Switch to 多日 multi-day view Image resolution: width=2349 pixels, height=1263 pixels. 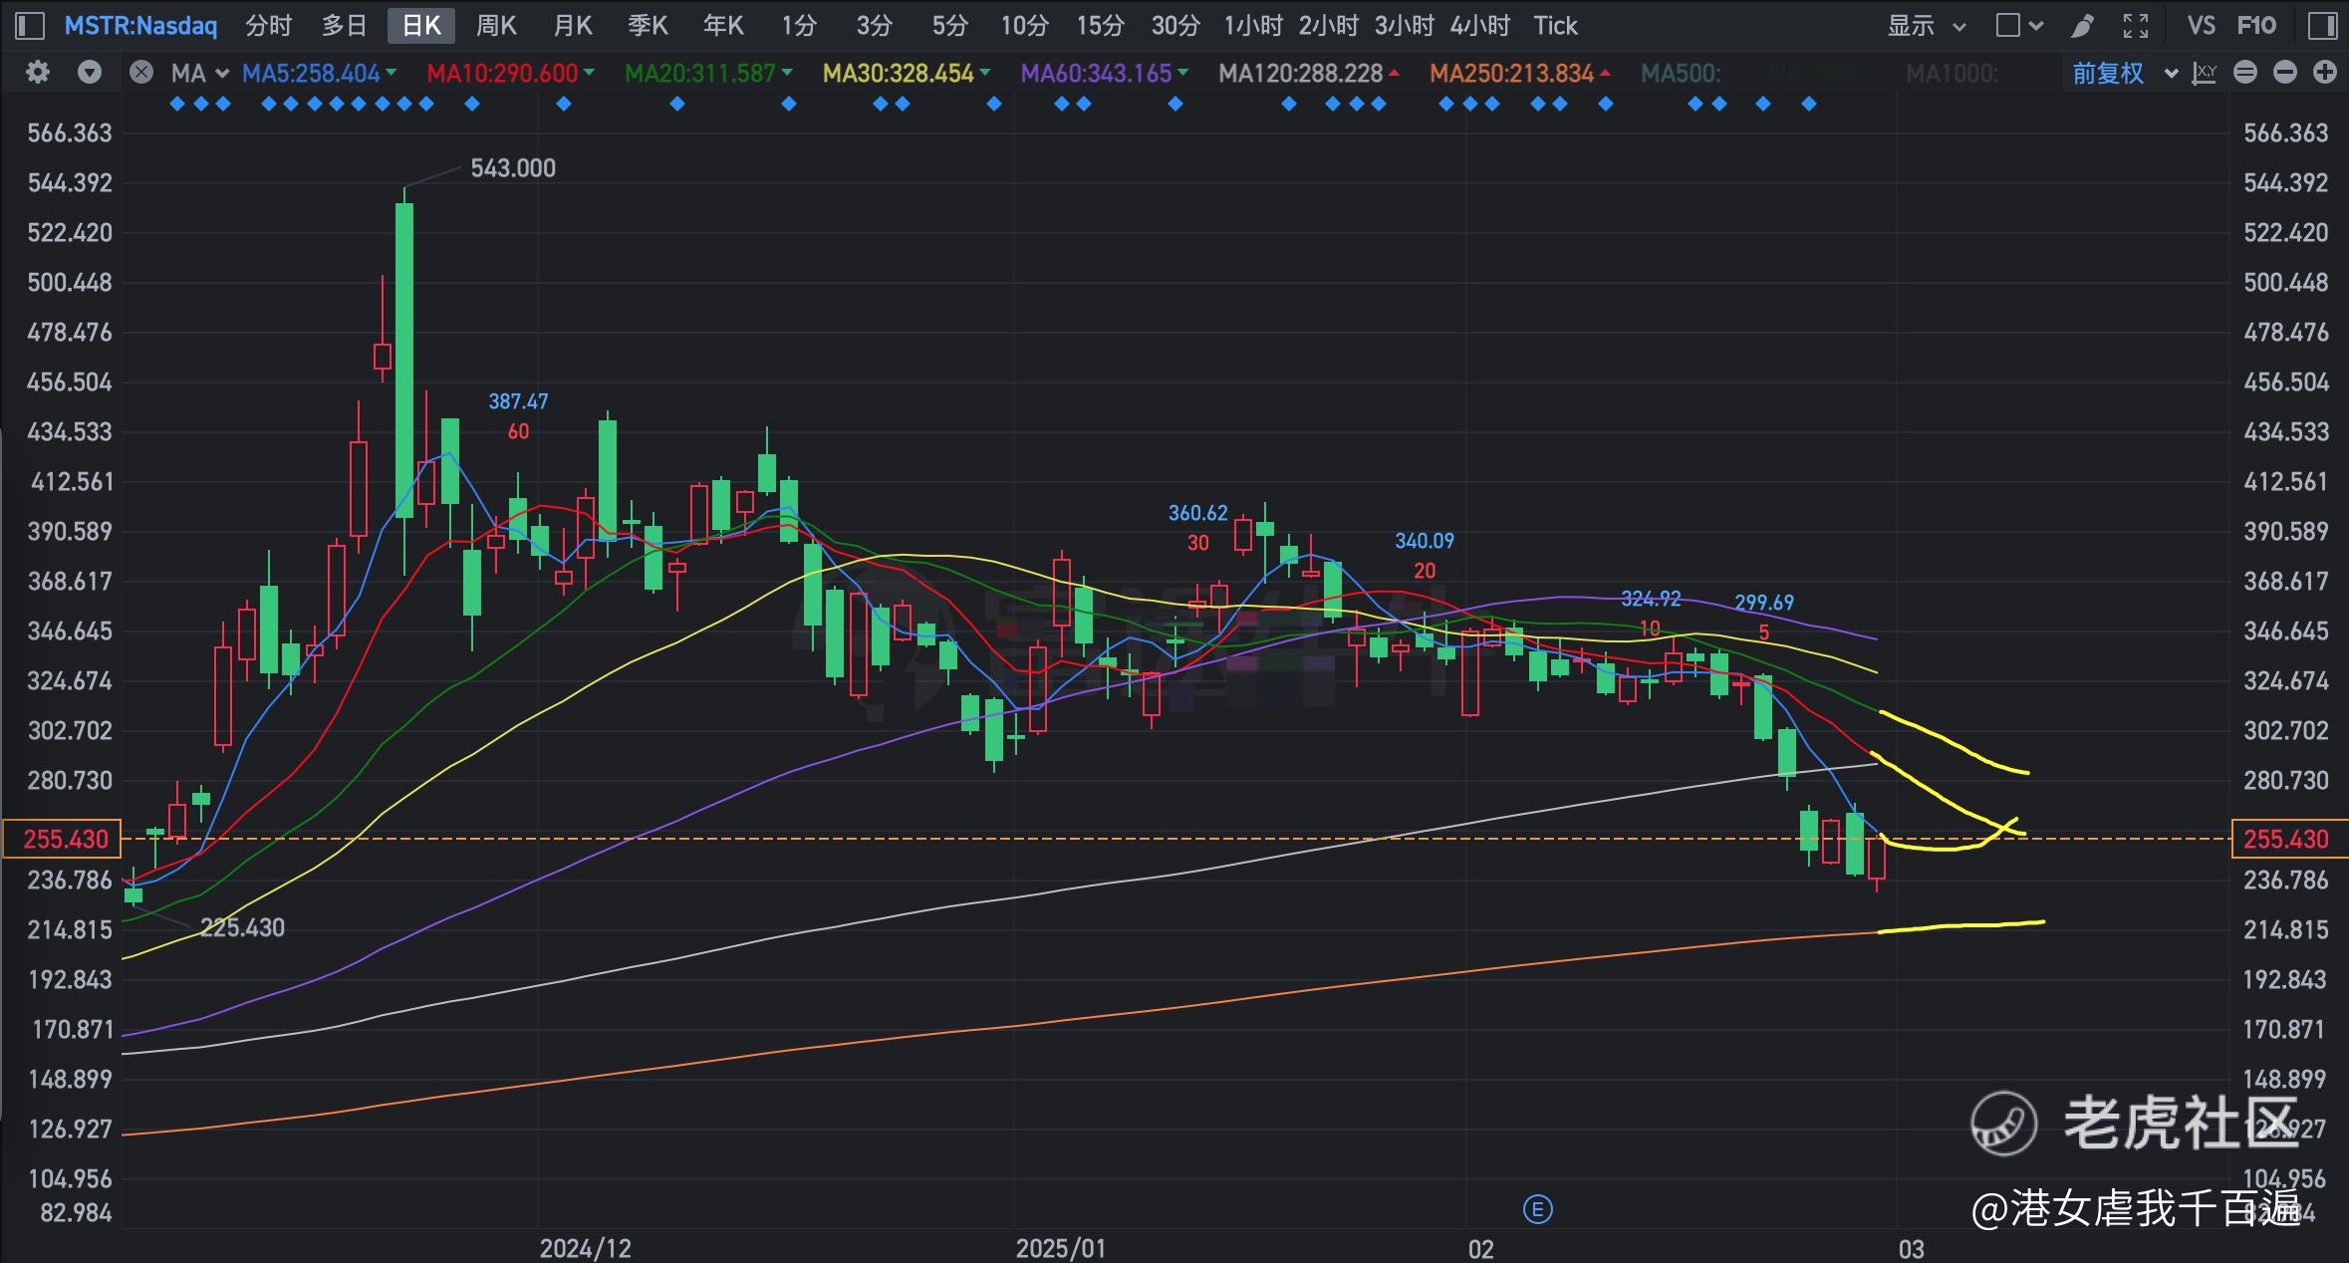[x=345, y=26]
